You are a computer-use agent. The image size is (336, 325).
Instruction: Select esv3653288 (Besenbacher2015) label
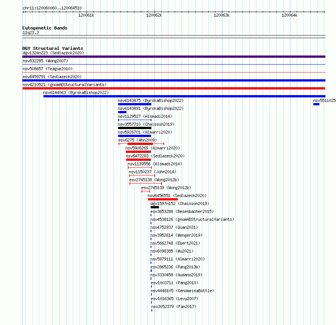(182, 211)
